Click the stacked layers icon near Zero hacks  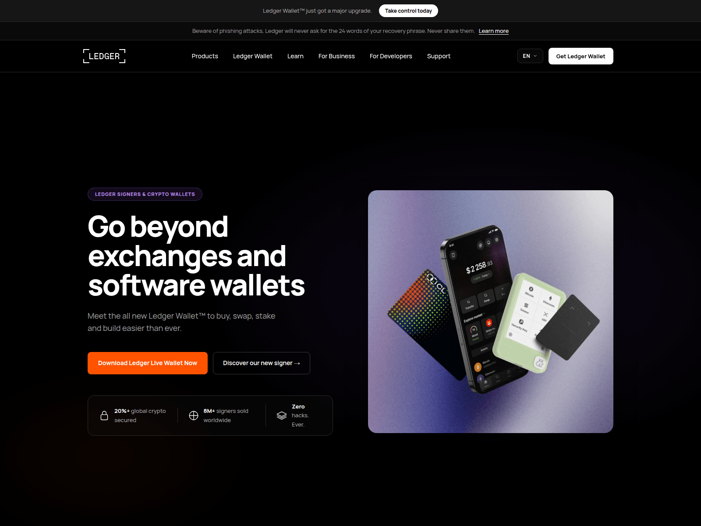(x=282, y=416)
